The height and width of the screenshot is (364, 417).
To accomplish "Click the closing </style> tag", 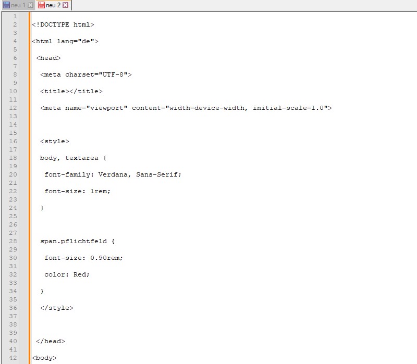I will 57,308.
